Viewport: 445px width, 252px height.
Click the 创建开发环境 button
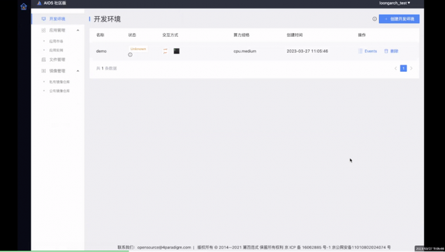399,19
